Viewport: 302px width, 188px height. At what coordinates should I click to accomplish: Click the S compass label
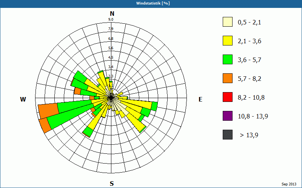pos(112,183)
